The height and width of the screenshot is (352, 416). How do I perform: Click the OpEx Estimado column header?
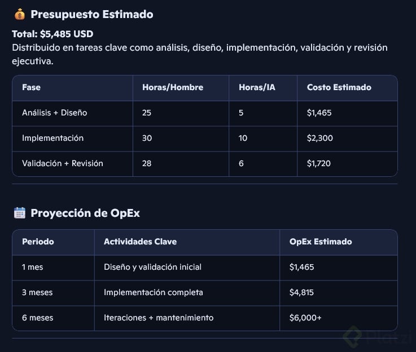321,242
